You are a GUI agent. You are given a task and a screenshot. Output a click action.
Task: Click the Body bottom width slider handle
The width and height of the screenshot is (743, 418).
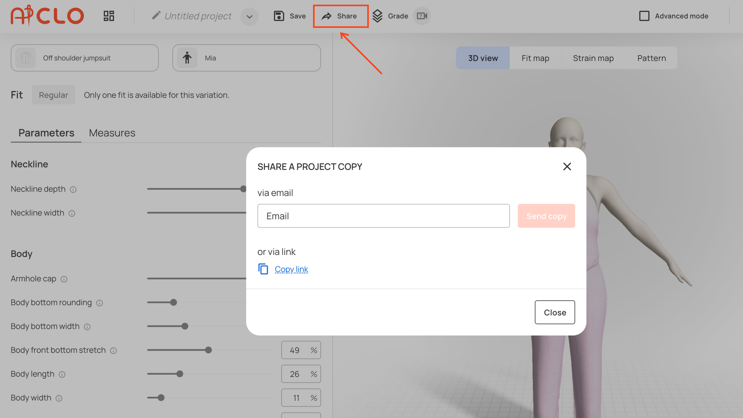185,326
